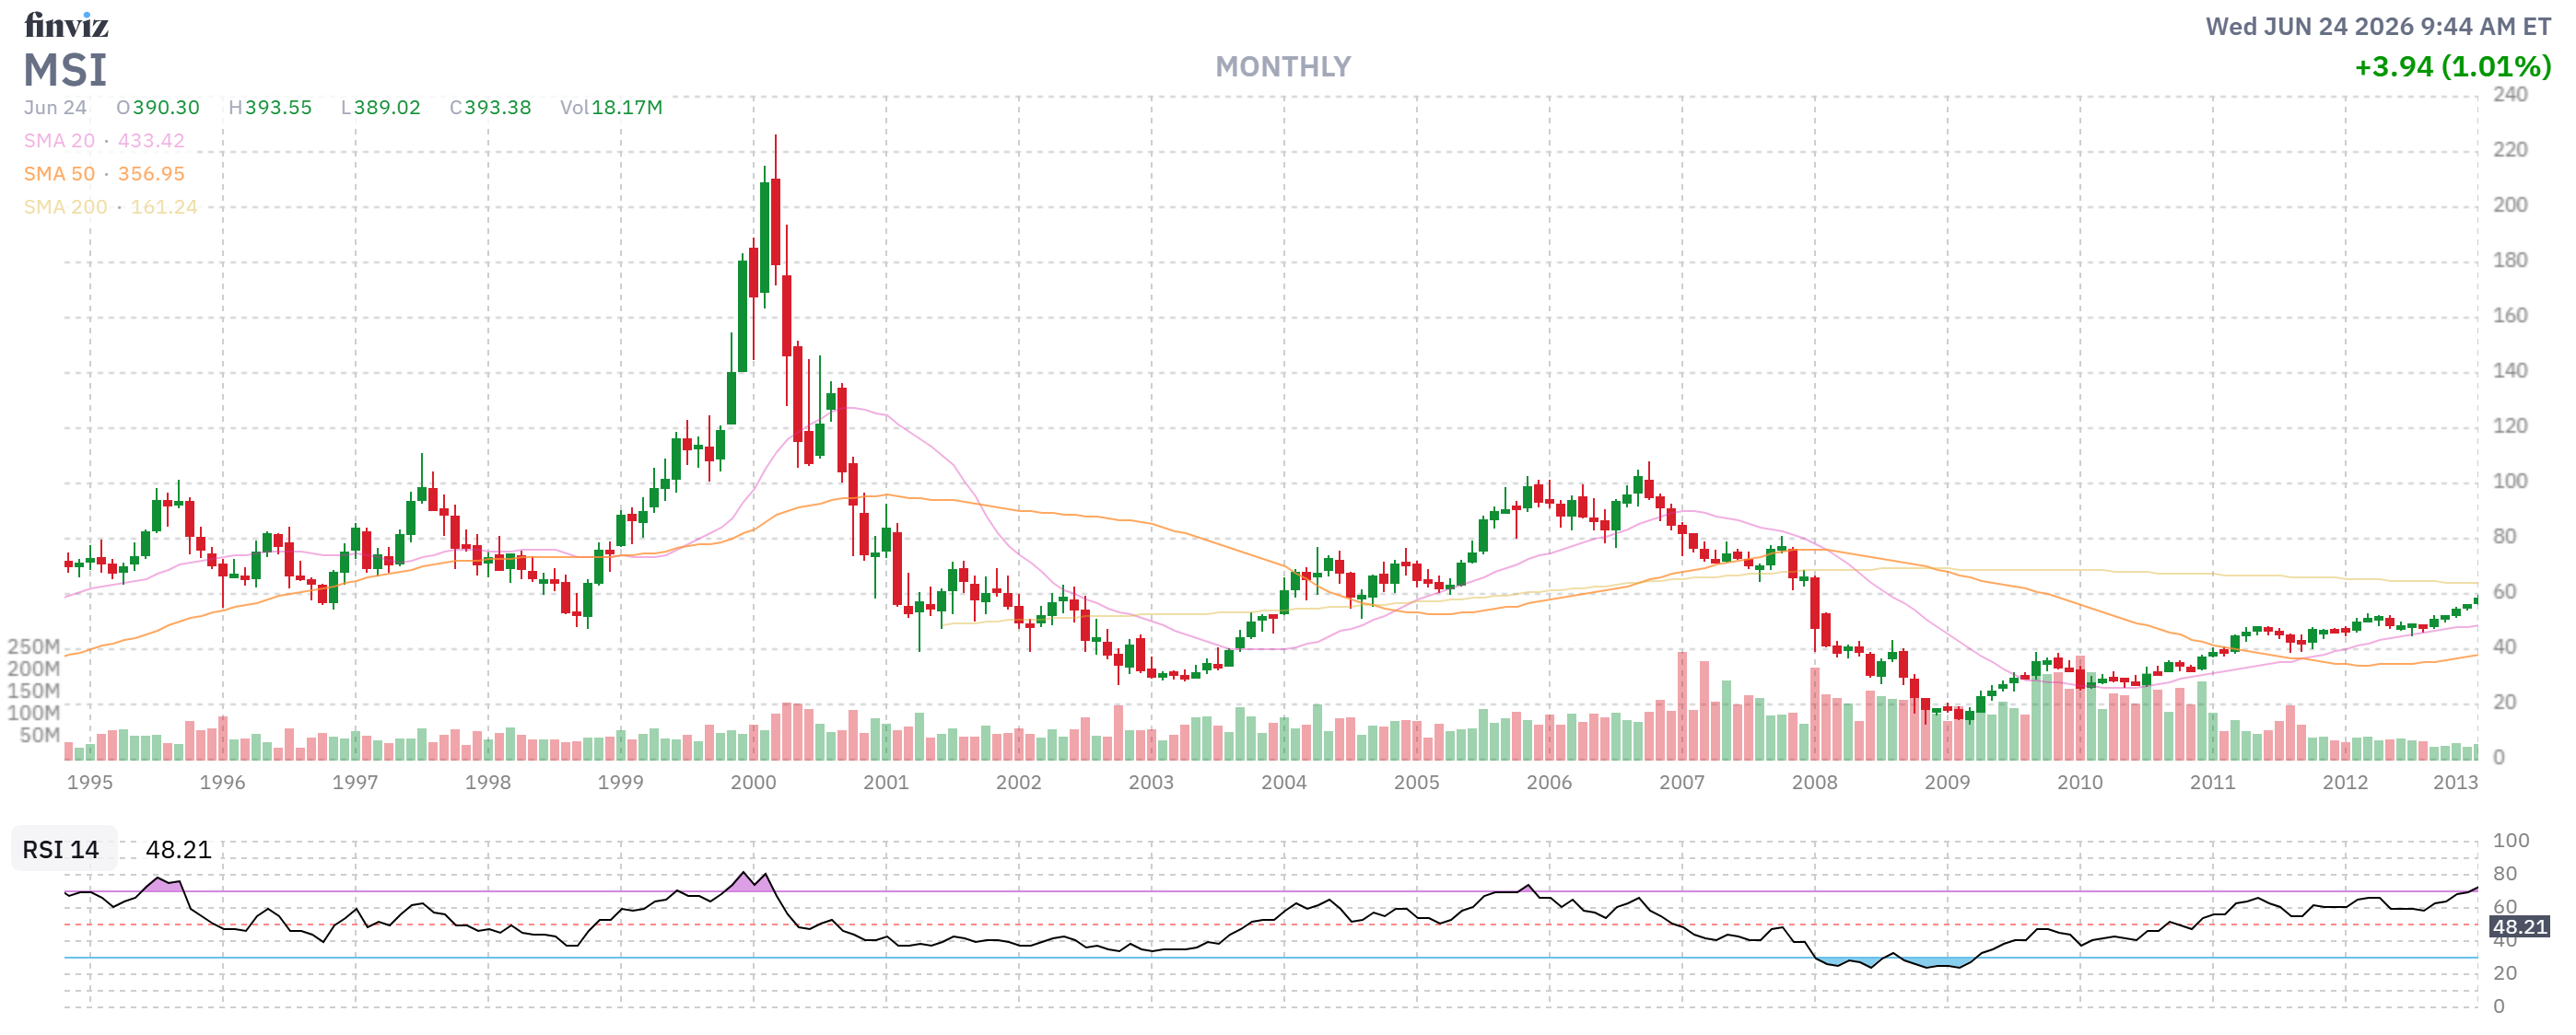This screenshot has height=1035, width=2576.
Task: Click the 50M volume axis label
Action: click(40, 736)
